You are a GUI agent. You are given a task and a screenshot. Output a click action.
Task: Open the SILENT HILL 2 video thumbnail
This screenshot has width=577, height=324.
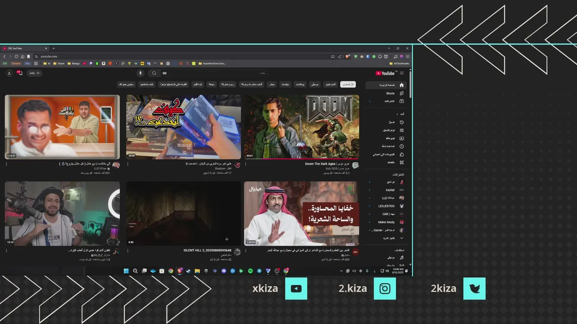tap(183, 213)
